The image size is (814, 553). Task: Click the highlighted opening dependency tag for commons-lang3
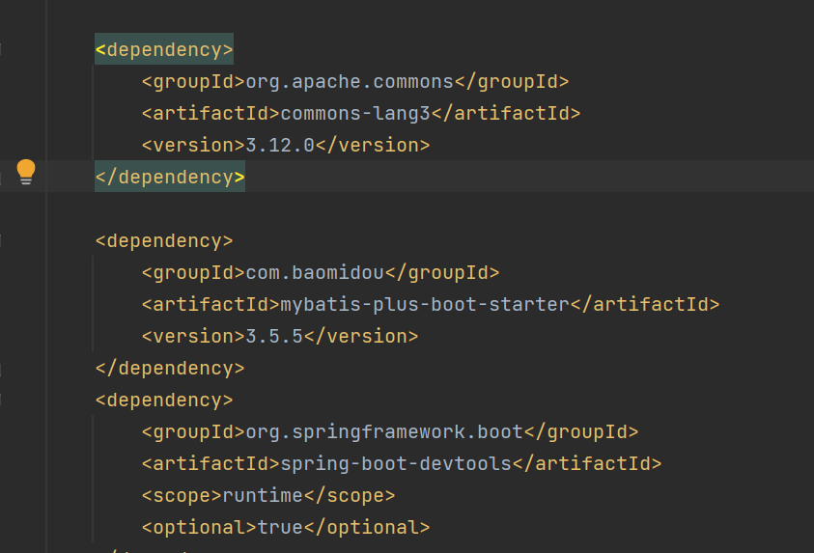[164, 49]
